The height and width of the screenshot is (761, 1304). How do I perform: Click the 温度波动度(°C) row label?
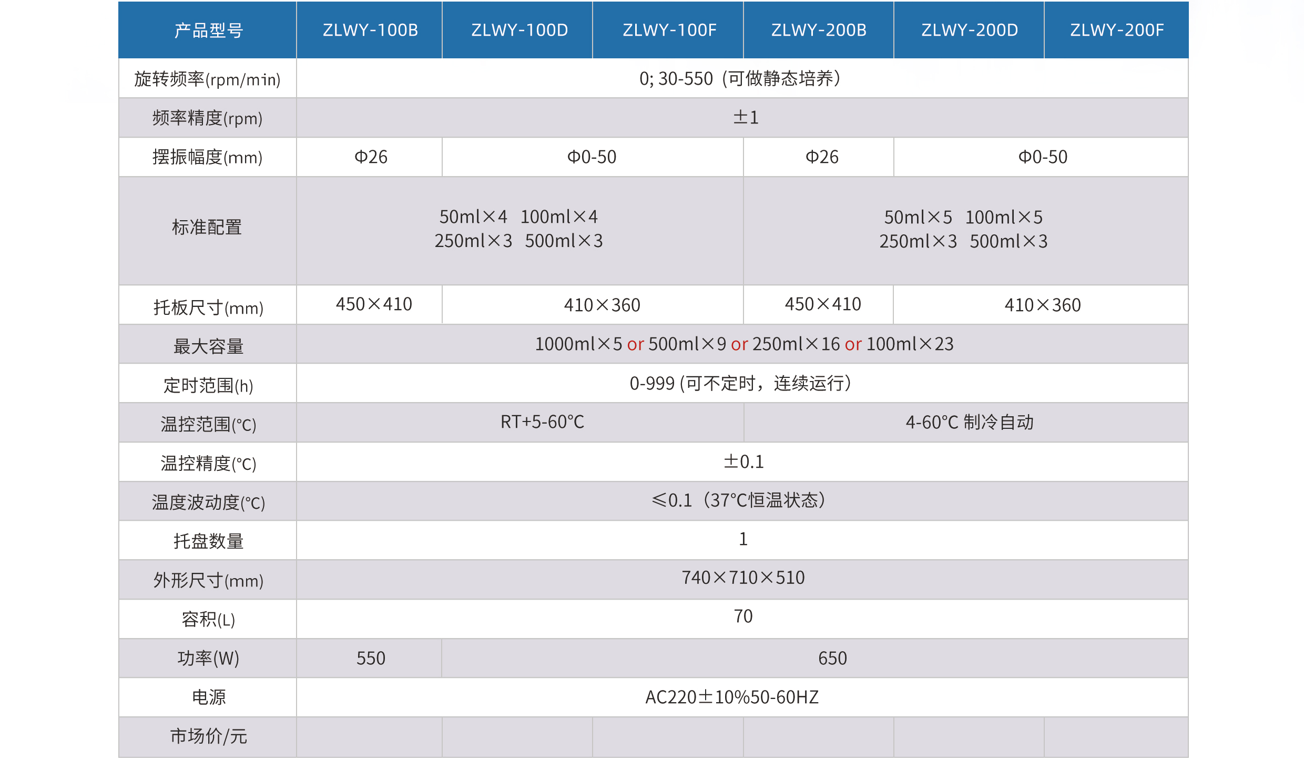pyautogui.click(x=208, y=503)
